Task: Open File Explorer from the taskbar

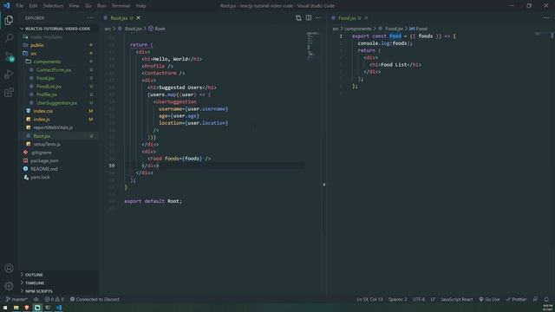Action: [x=16, y=308]
